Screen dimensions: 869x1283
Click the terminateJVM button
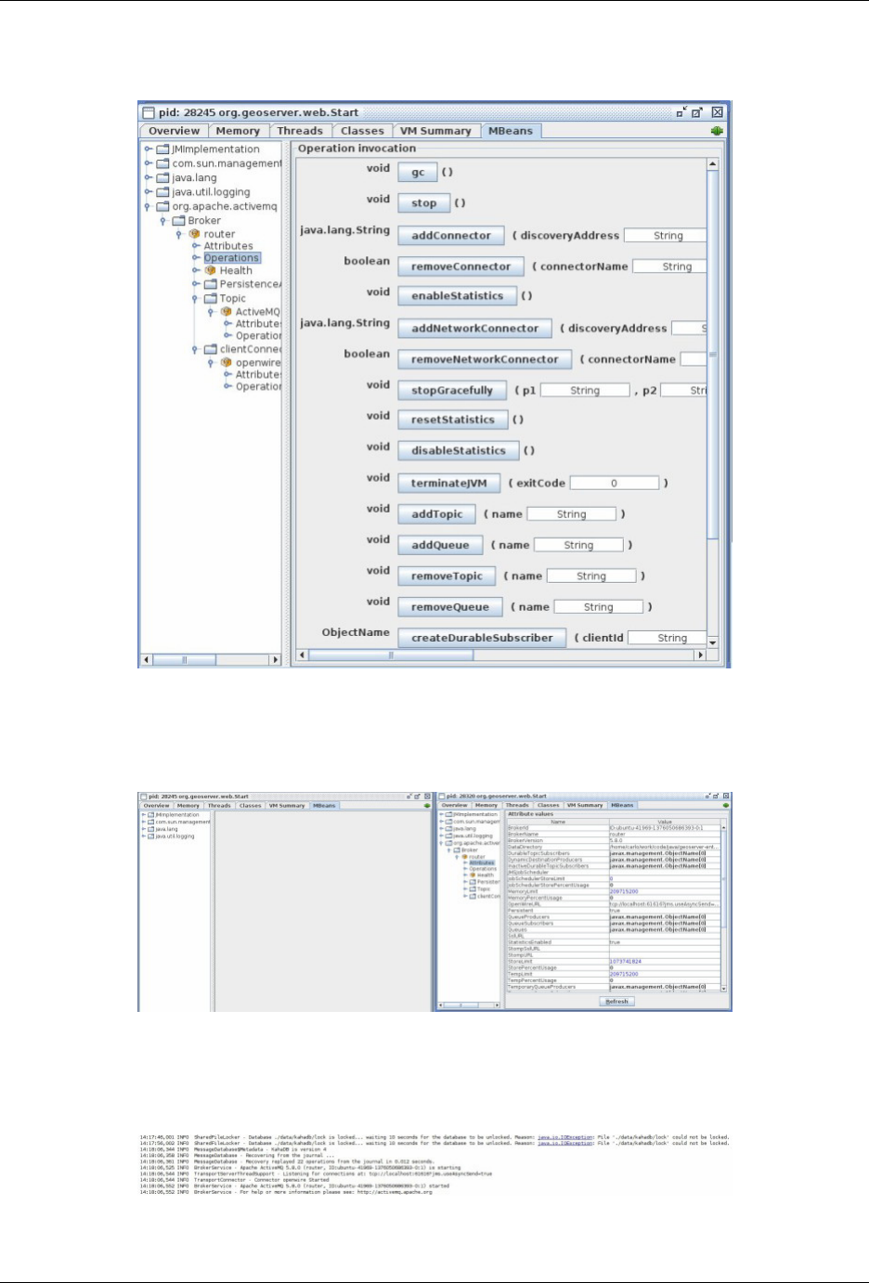coord(449,484)
